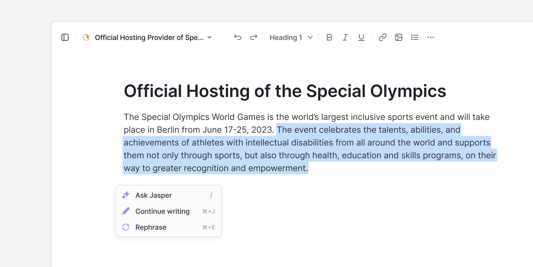Toggle the sidebar panel icon
This screenshot has height=267, width=533.
[65, 37]
